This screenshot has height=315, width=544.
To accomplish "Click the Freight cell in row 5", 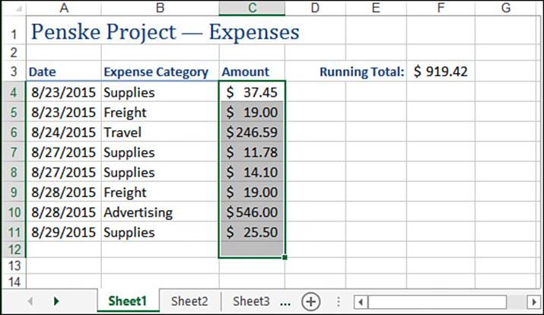I will click(160, 112).
